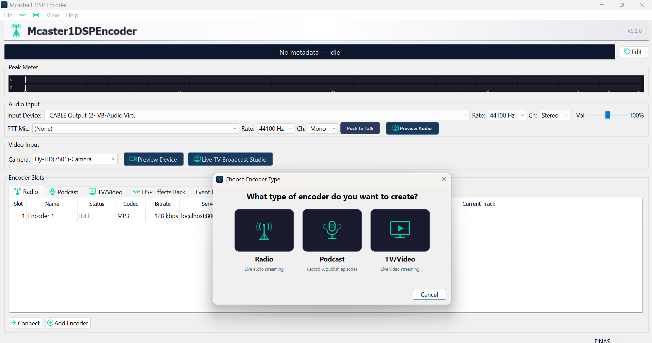
Task: Choose the TV/Video encoder tile
Action: (x=400, y=230)
